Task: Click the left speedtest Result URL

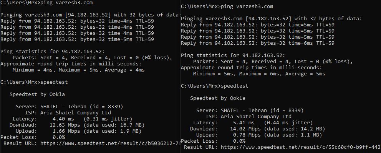Action: (x=111, y=143)
